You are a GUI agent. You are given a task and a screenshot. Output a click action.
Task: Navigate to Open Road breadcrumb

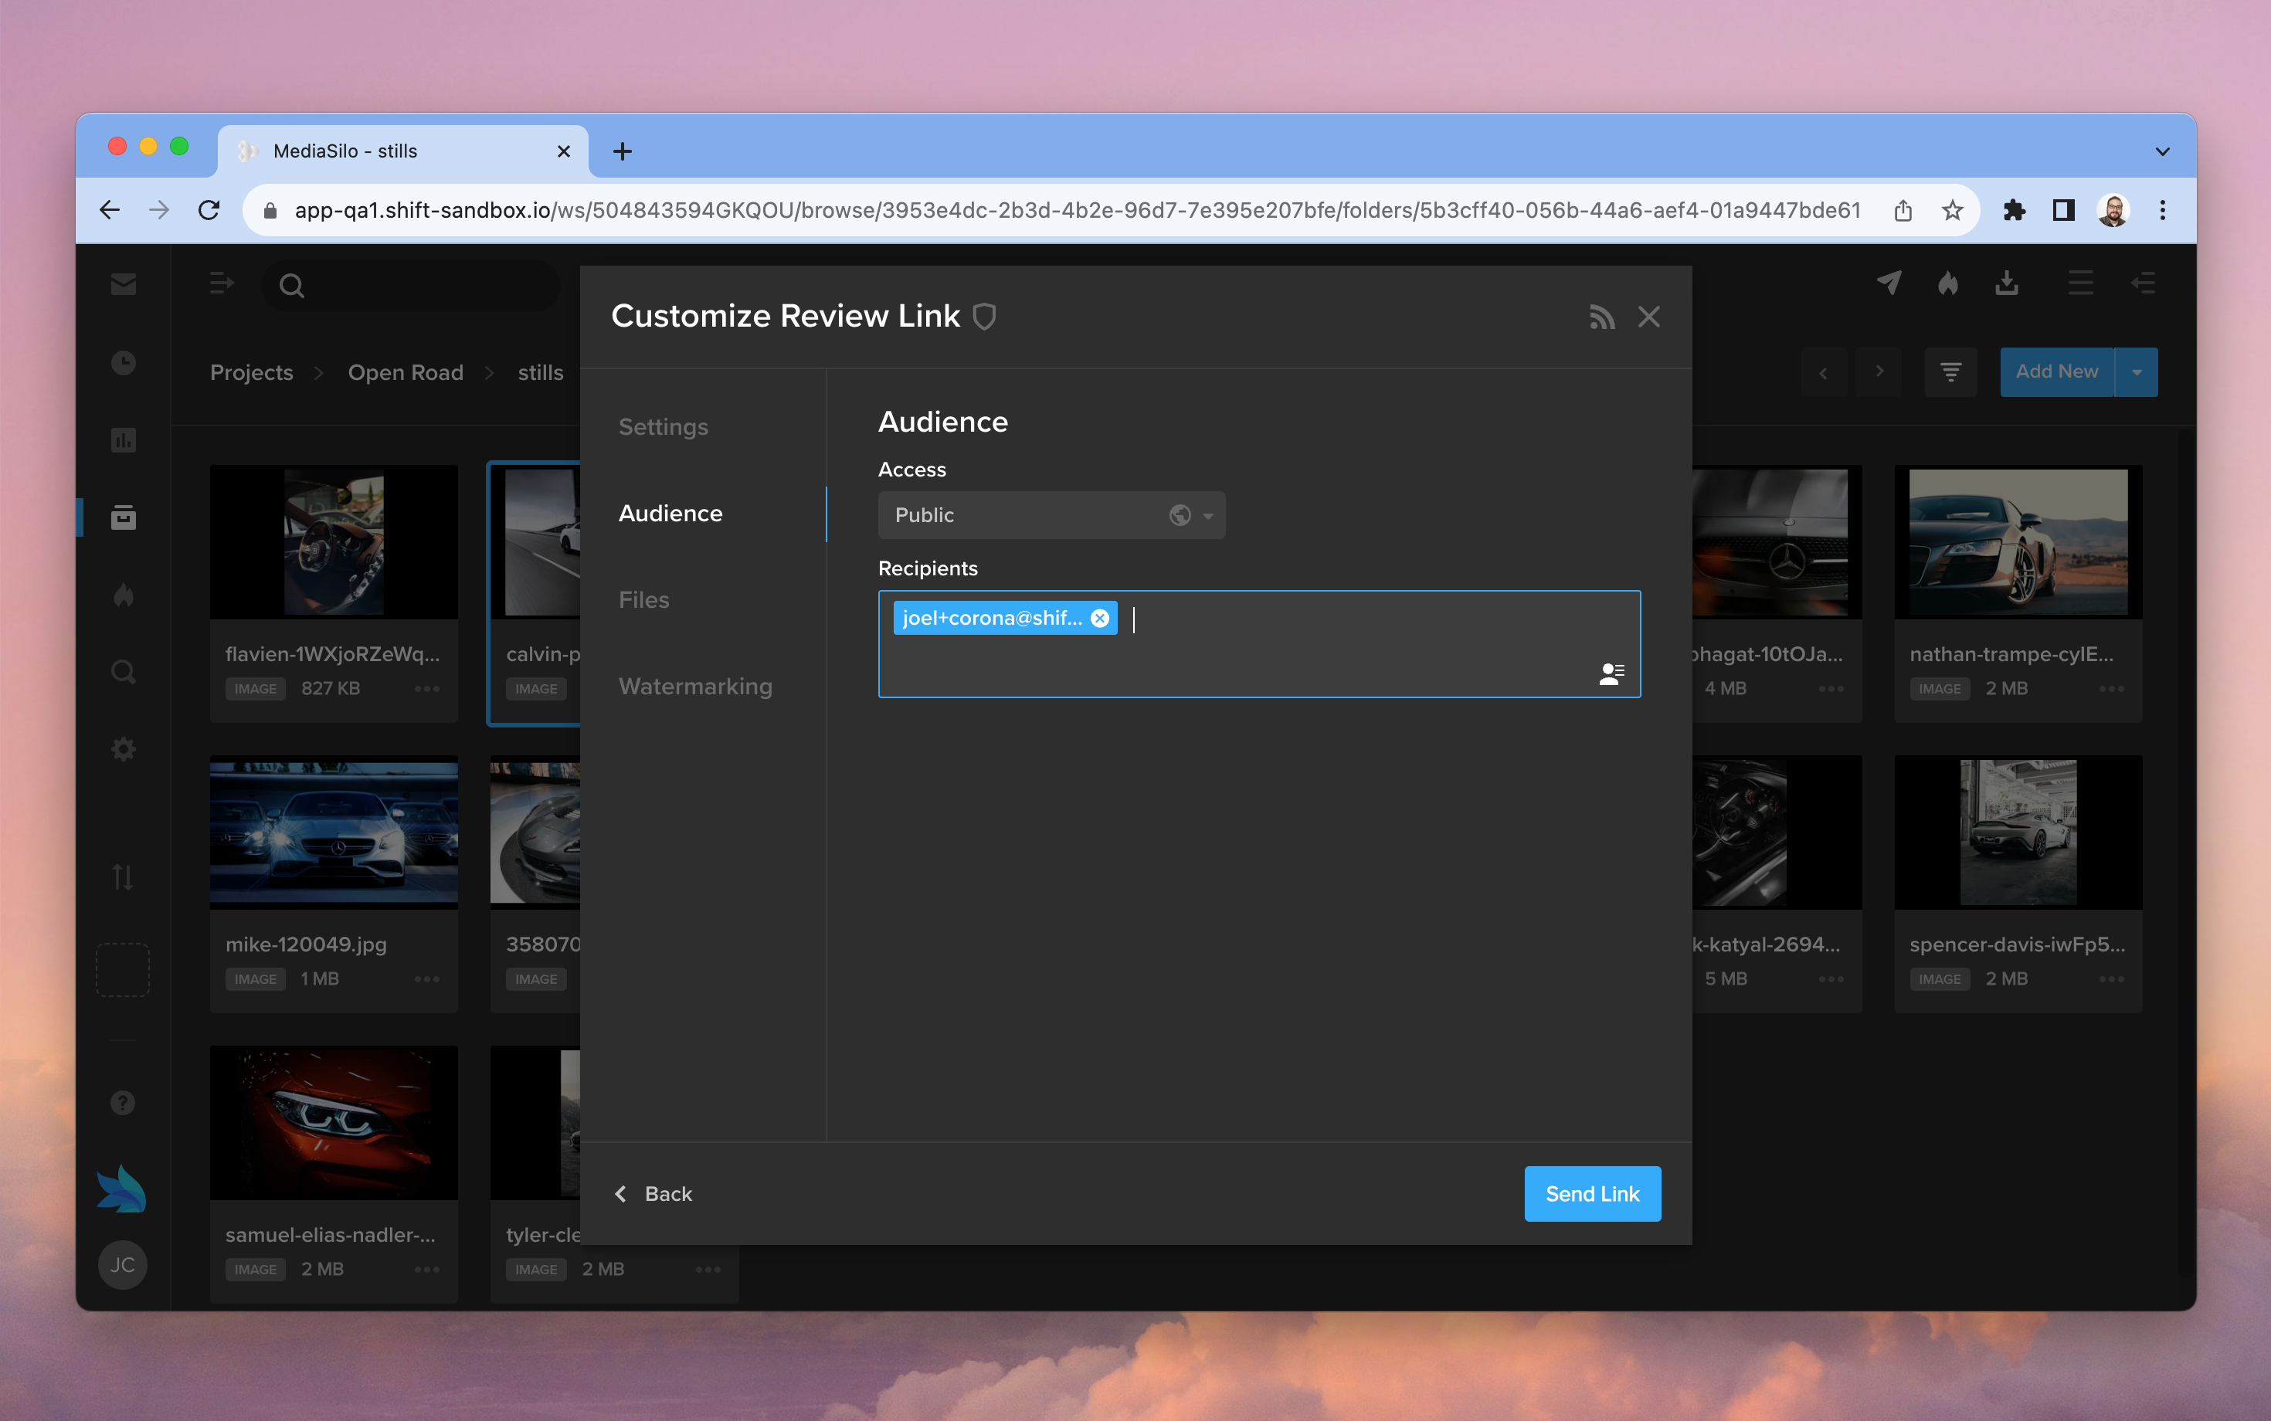(405, 372)
